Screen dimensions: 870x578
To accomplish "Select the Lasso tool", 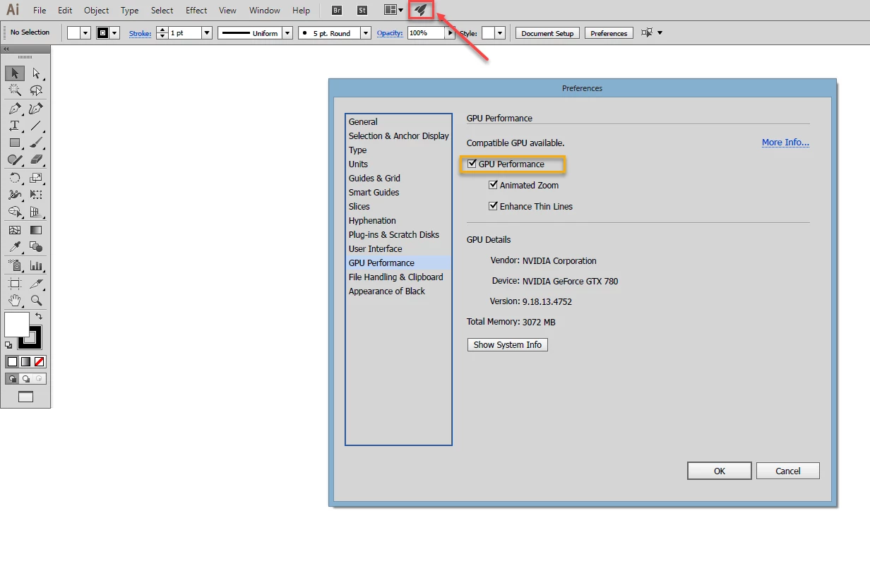I will (36, 90).
